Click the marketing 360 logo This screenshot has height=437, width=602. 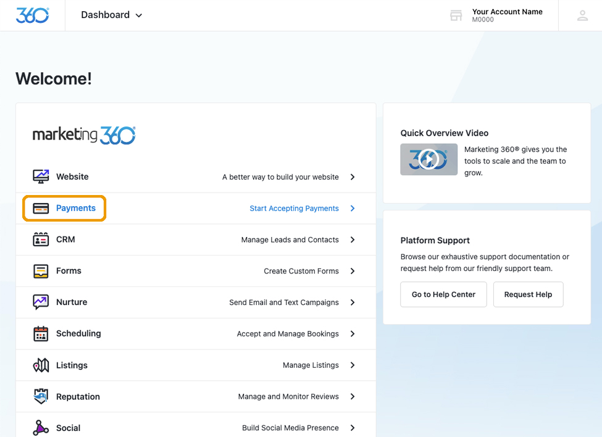[x=84, y=135]
